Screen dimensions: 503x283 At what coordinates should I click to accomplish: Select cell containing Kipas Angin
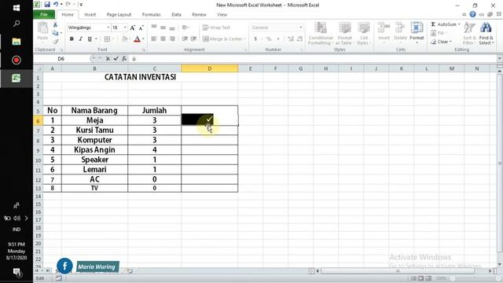click(x=94, y=150)
